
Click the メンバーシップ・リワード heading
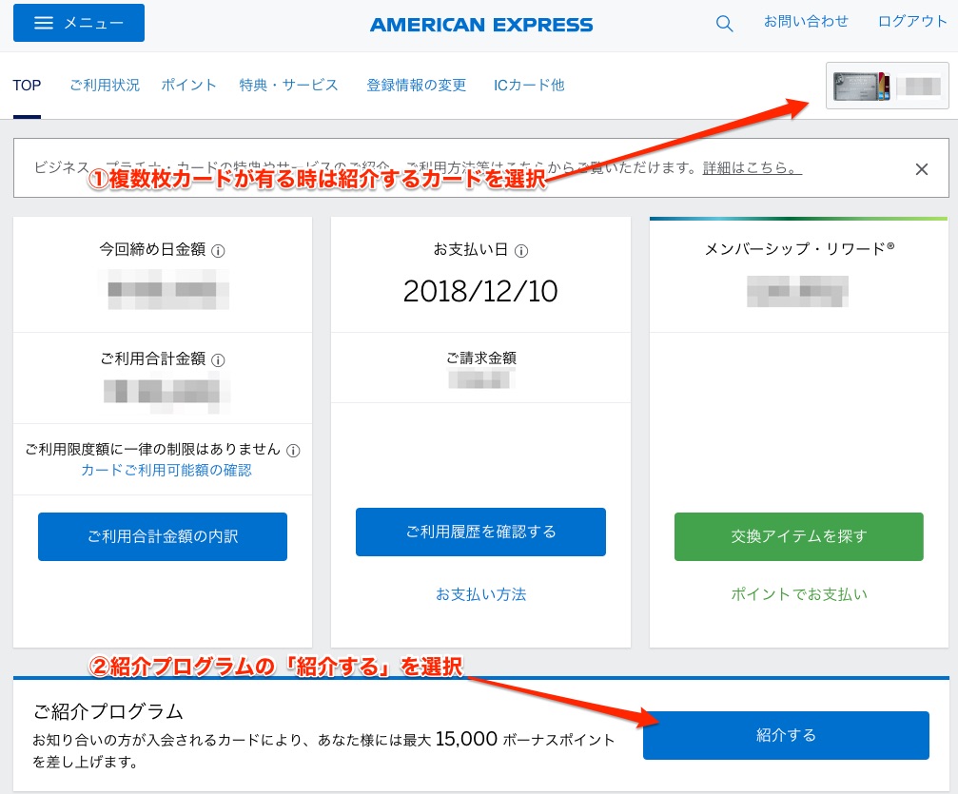point(799,248)
